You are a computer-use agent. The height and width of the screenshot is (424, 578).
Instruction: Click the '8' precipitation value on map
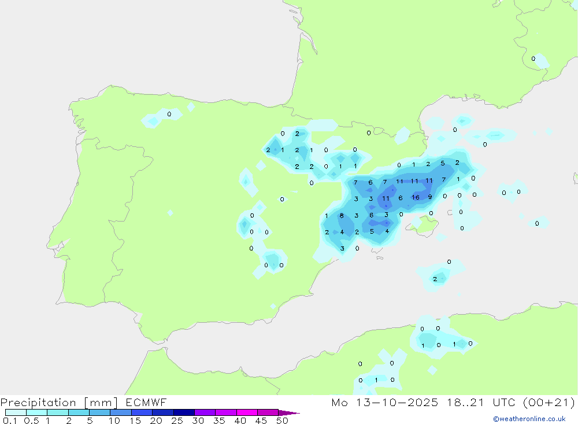pyautogui.click(x=342, y=216)
